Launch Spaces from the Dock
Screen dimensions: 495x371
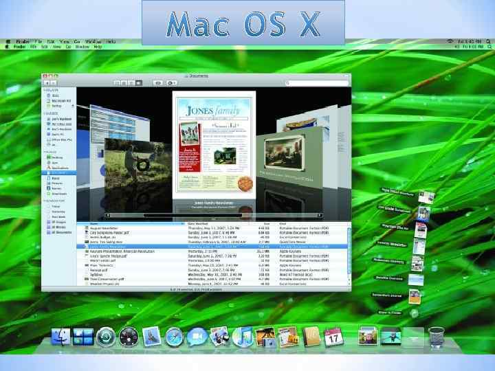tap(83, 337)
